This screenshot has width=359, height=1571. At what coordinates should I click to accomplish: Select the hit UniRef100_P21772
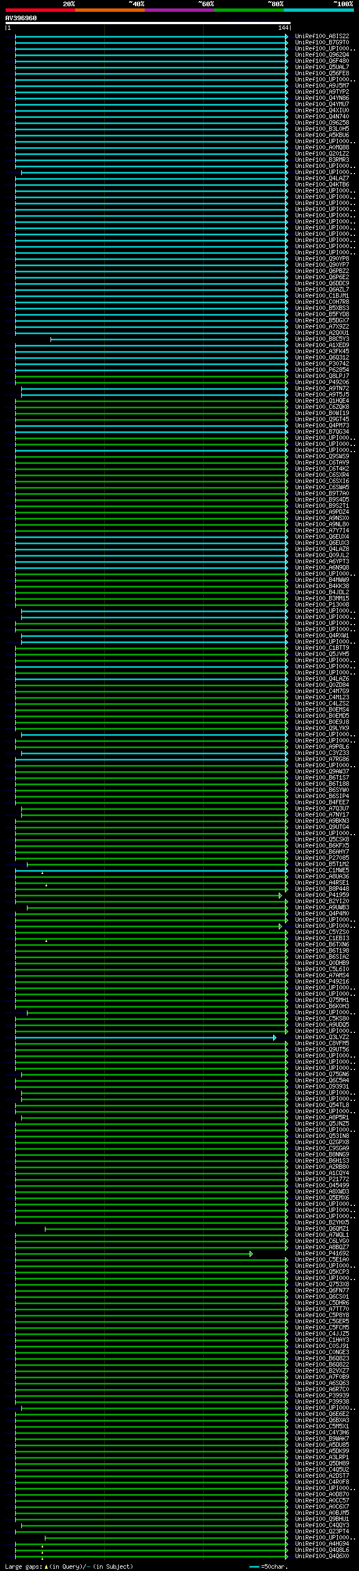[x=323, y=1180]
